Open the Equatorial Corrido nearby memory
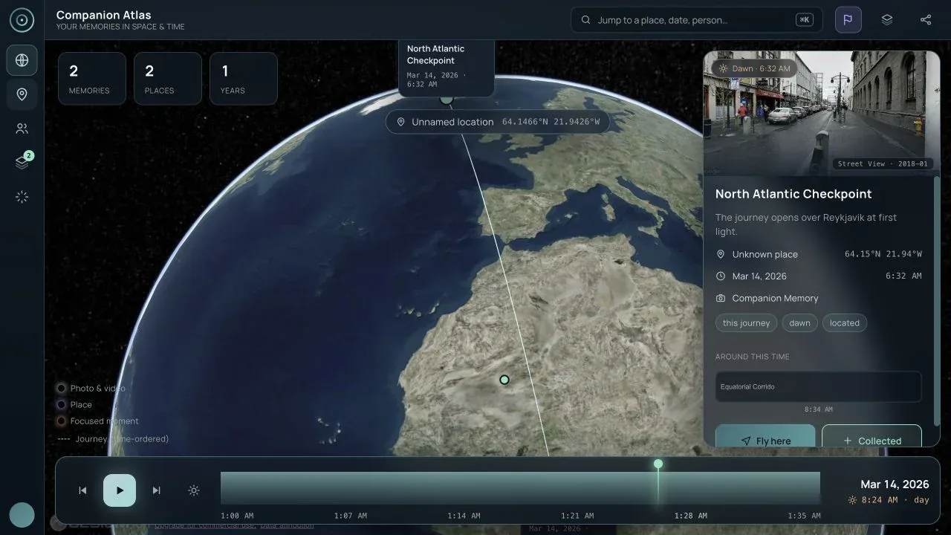The width and height of the screenshot is (951, 535). coord(818,387)
